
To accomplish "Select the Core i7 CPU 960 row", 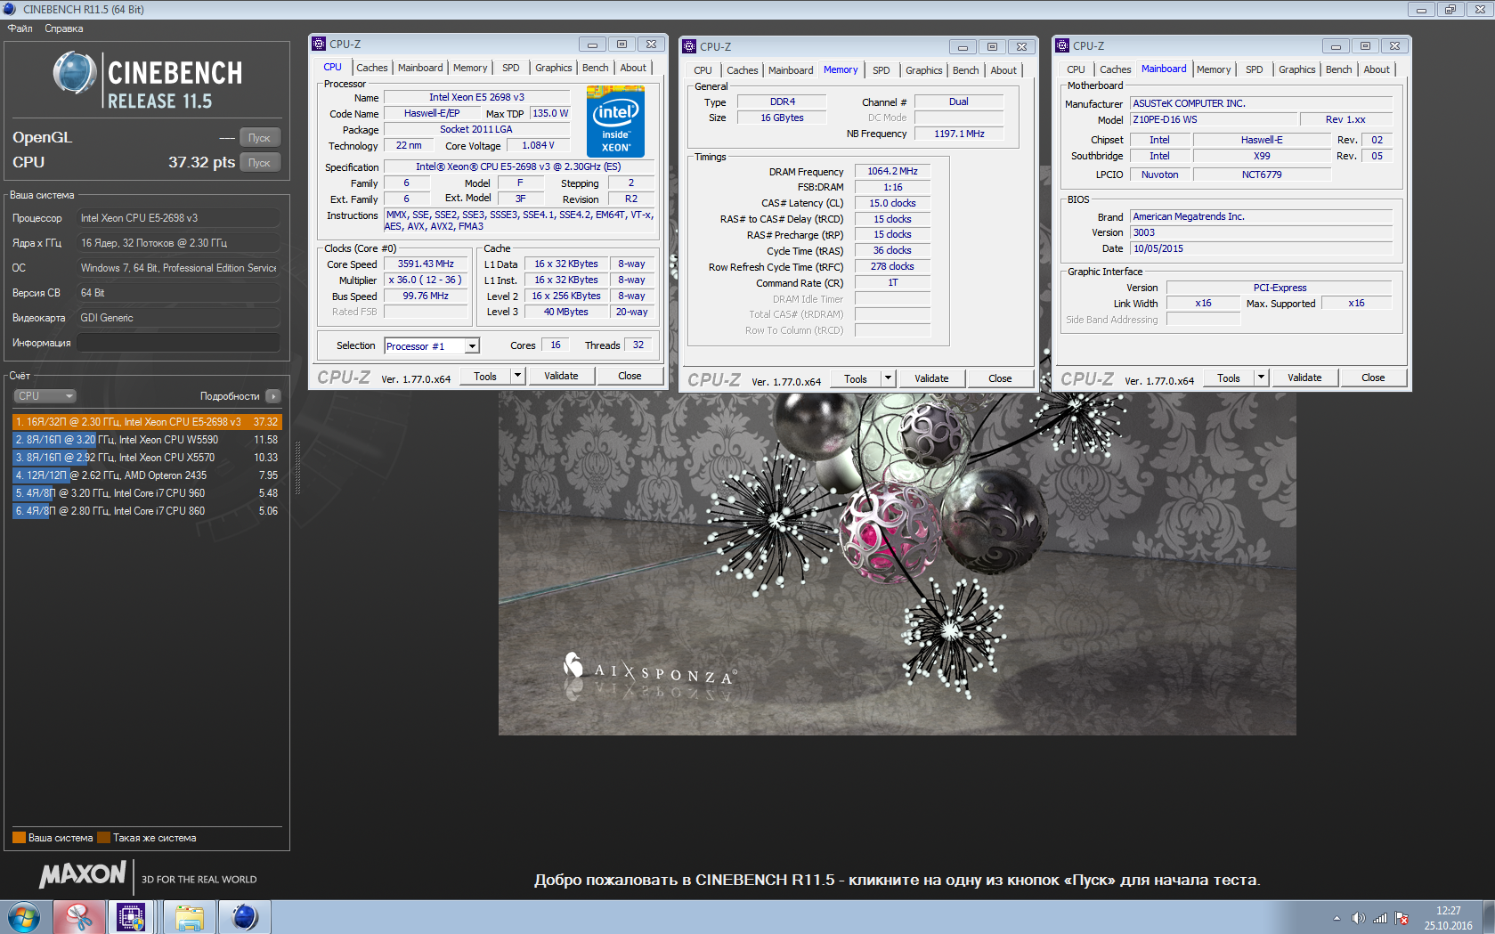I will point(147,493).
